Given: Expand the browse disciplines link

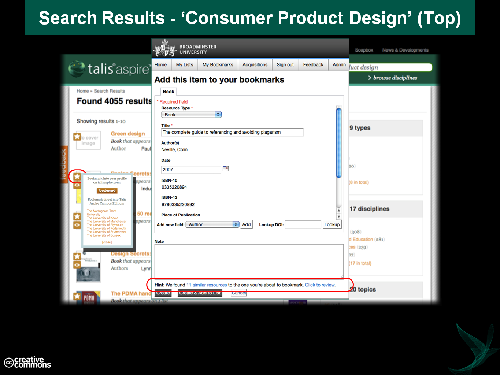Looking at the screenshot, I should pos(393,78).
